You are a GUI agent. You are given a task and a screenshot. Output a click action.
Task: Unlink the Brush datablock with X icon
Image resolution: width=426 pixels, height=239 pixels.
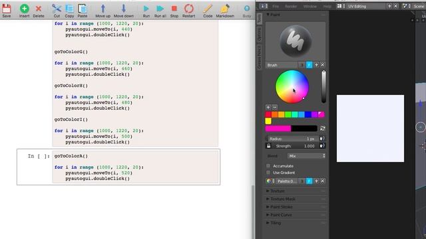tap(322, 65)
